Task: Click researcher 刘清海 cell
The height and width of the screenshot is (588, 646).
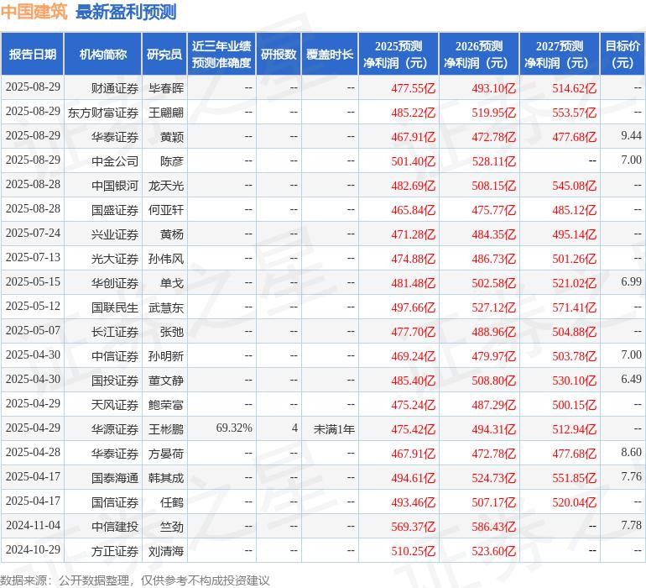Action: (x=166, y=550)
